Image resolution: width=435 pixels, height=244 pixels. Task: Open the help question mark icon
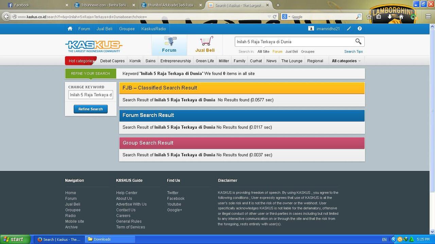(x=360, y=29)
